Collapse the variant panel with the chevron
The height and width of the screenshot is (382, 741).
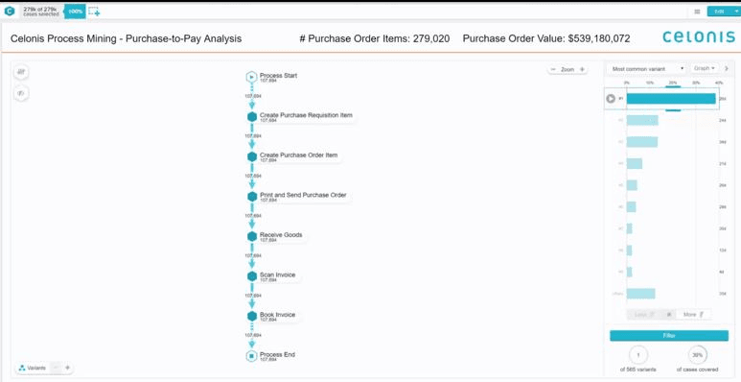point(727,69)
